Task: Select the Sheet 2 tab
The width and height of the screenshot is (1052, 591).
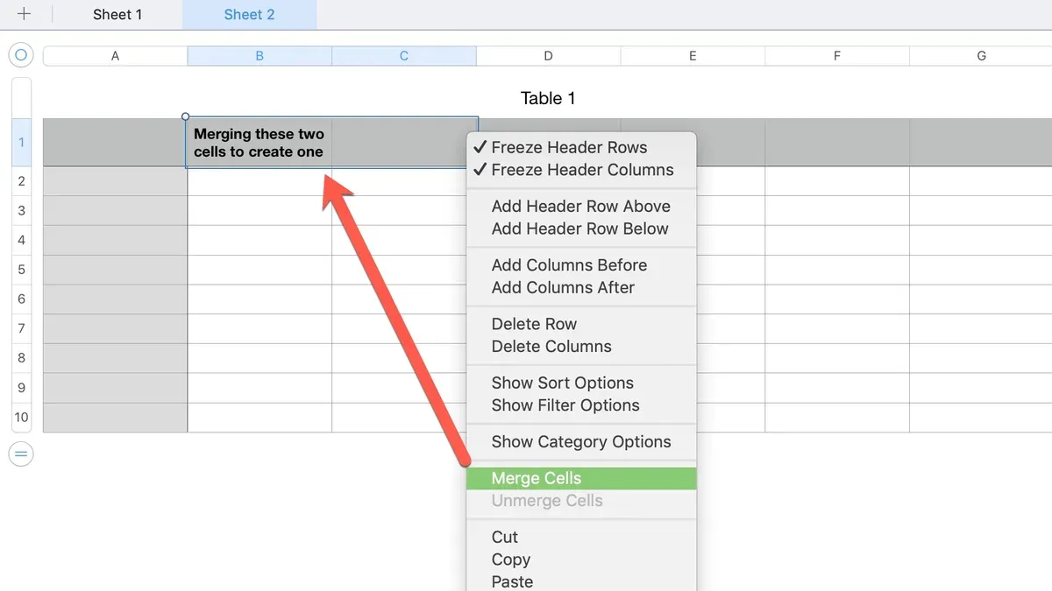Action: pos(249,14)
